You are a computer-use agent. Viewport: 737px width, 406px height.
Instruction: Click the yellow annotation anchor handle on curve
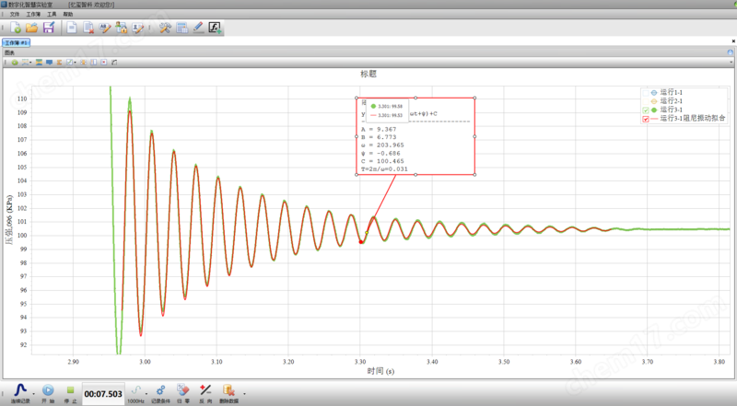[x=367, y=233]
